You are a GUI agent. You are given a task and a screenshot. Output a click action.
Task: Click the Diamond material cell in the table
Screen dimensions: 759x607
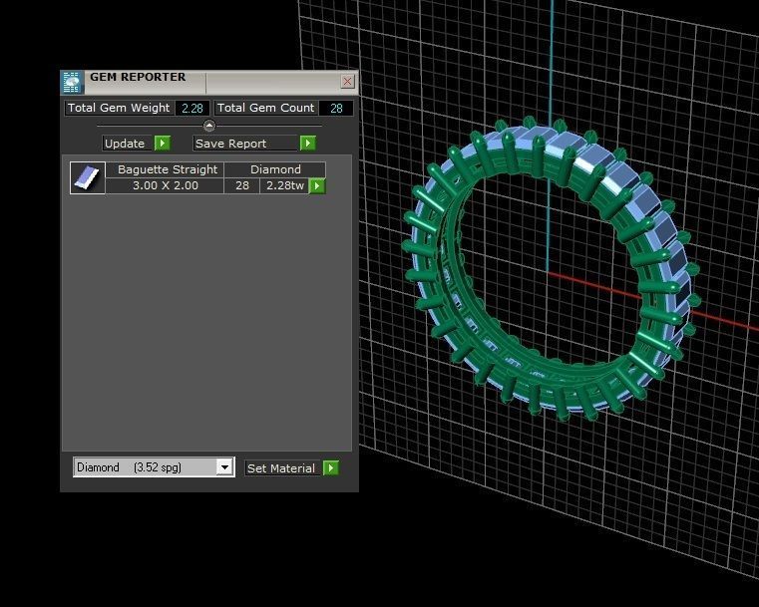[275, 169]
